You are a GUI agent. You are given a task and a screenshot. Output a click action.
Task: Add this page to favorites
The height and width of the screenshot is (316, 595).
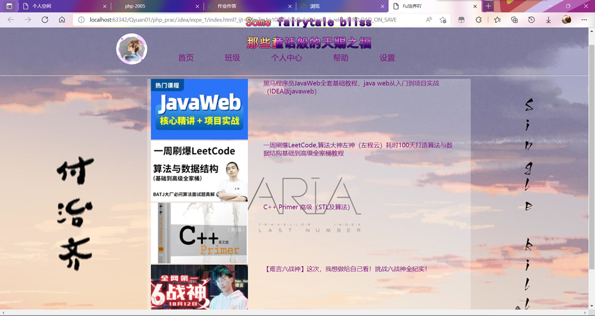pos(443,20)
